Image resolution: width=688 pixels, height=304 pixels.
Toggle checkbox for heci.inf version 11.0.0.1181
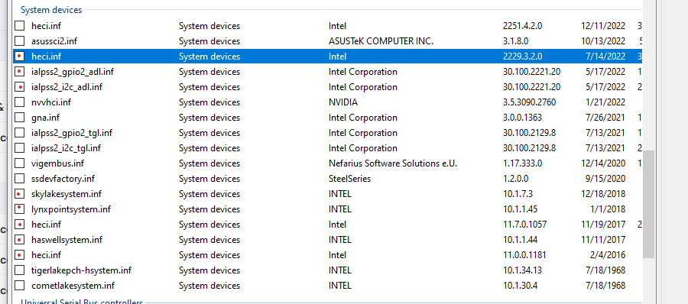pos(19,255)
